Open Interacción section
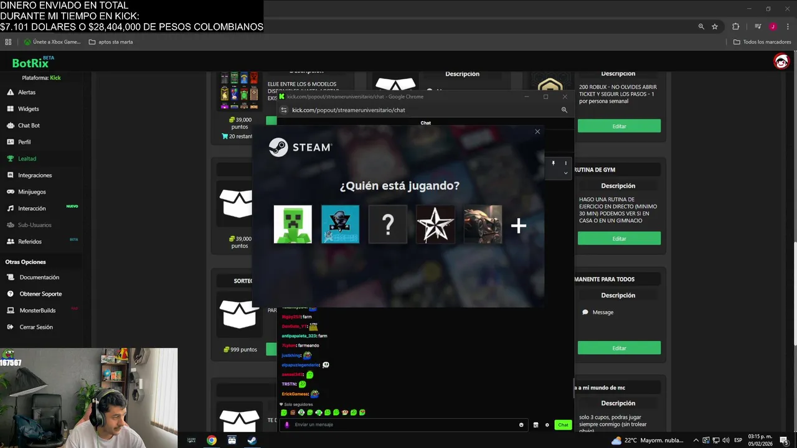The height and width of the screenshot is (448, 797). 32,208
